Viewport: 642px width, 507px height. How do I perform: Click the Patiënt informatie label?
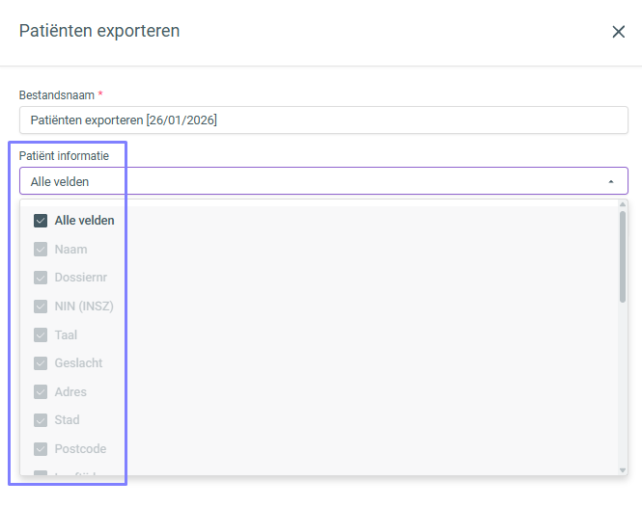(64, 155)
